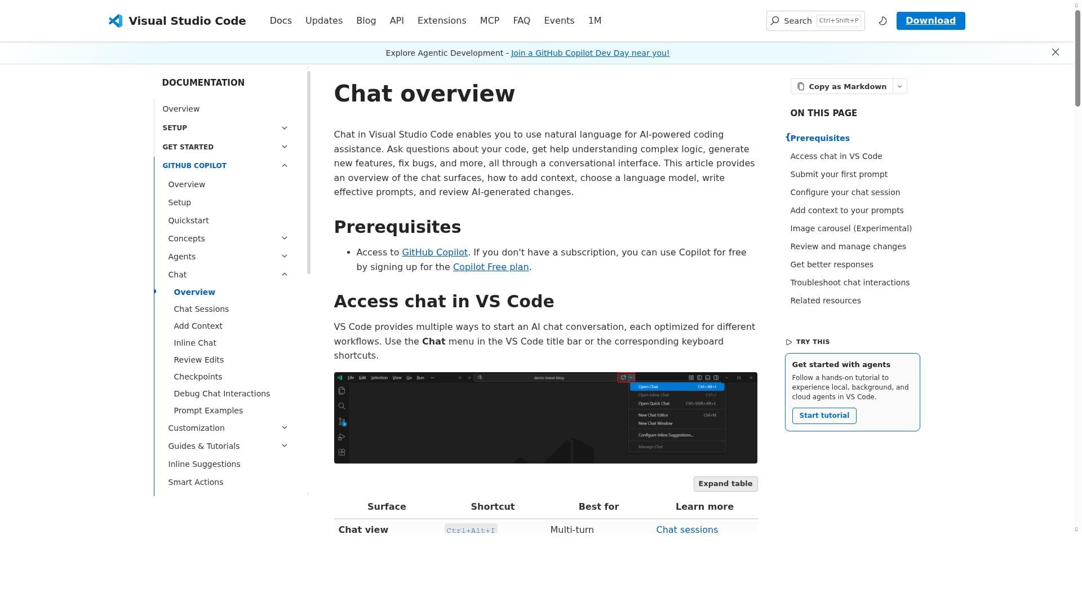The height and width of the screenshot is (609, 1082).
Task: Jump to Get better responses
Action: 832,264
